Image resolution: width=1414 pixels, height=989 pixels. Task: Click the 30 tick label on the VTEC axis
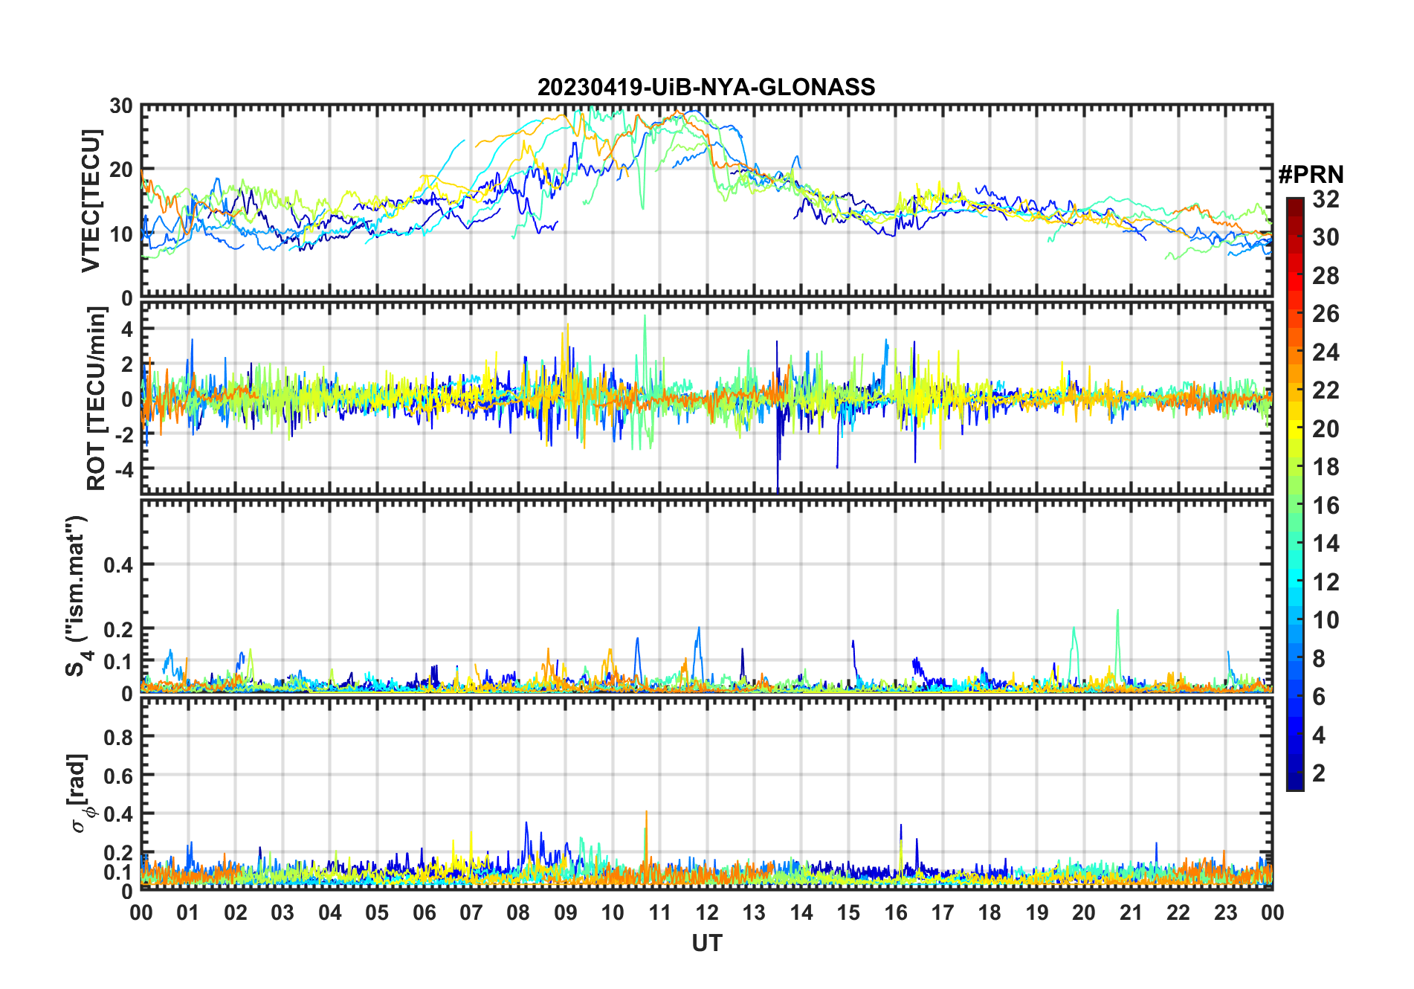point(121,106)
